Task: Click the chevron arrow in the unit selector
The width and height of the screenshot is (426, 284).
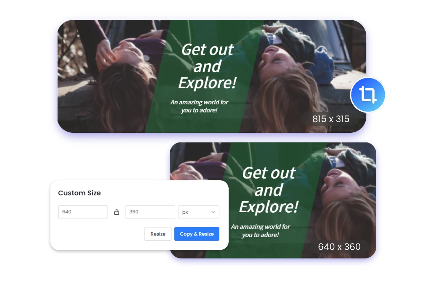Action: point(213,212)
